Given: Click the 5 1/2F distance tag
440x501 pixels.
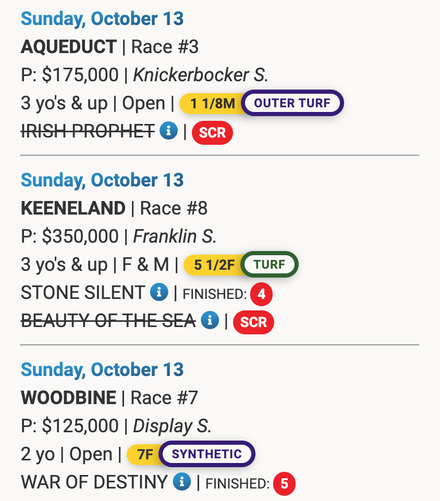Looking at the screenshot, I should [x=213, y=265].
